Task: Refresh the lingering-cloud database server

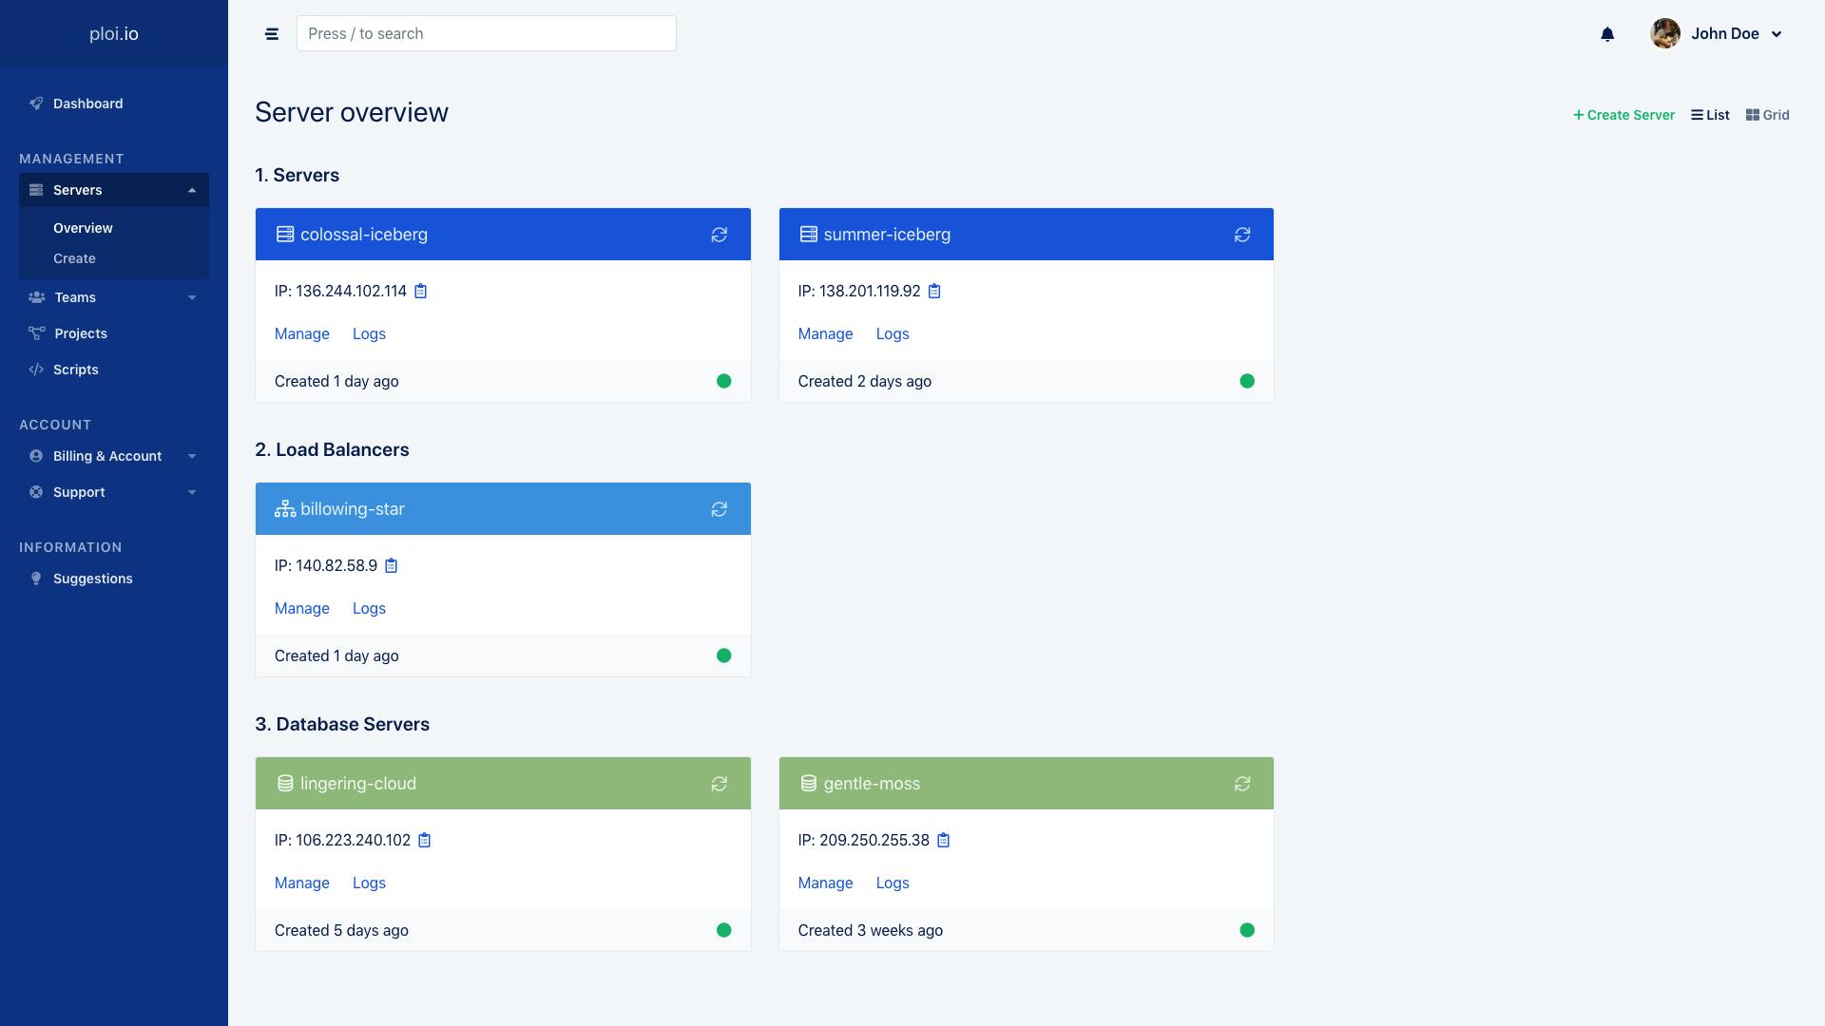Action: (720, 784)
